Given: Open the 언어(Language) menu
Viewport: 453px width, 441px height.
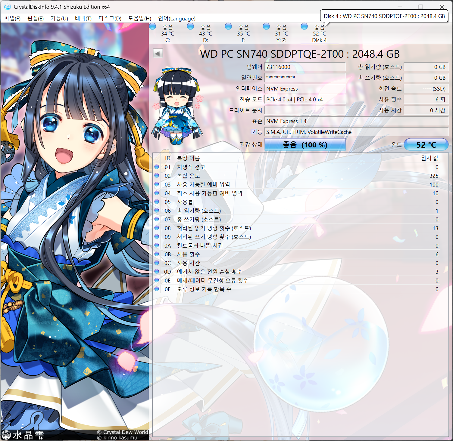Looking at the screenshot, I should point(177,18).
